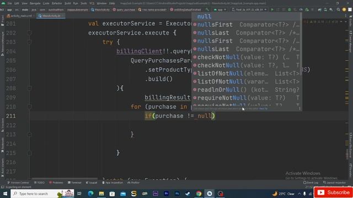This screenshot has width=353, height=198.
Task: Open Steam from the taskbar
Action: 188,194
